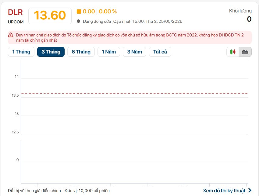This screenshot has height=196, width=259.
Task: Click the UPCOM exchange label
Action: 16,22
